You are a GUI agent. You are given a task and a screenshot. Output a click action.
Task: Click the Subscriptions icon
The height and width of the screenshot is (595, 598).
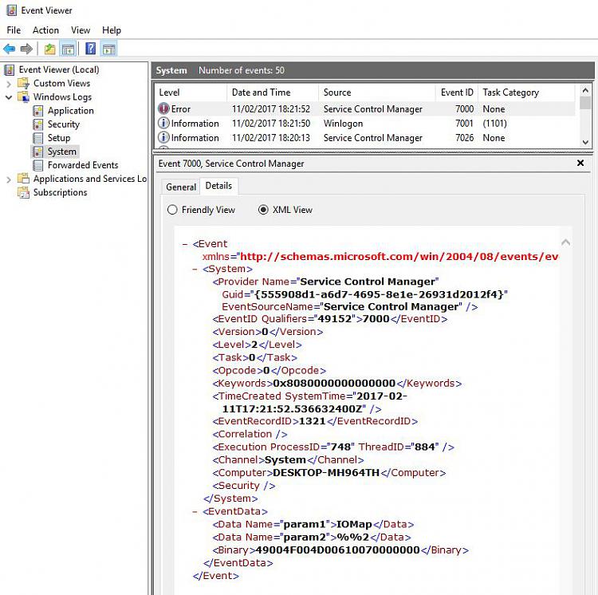(24, 192)
